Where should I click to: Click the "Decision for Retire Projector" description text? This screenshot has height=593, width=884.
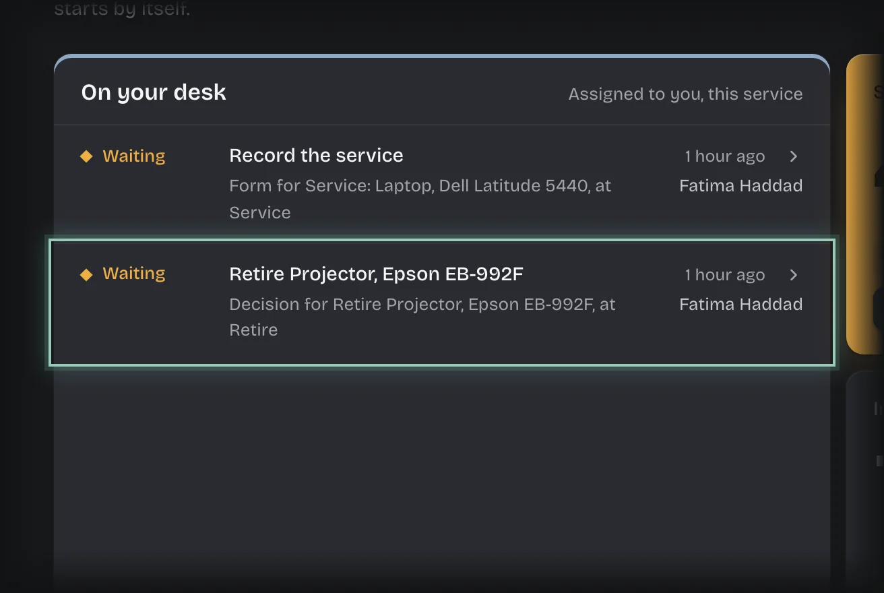click(422, 317)
